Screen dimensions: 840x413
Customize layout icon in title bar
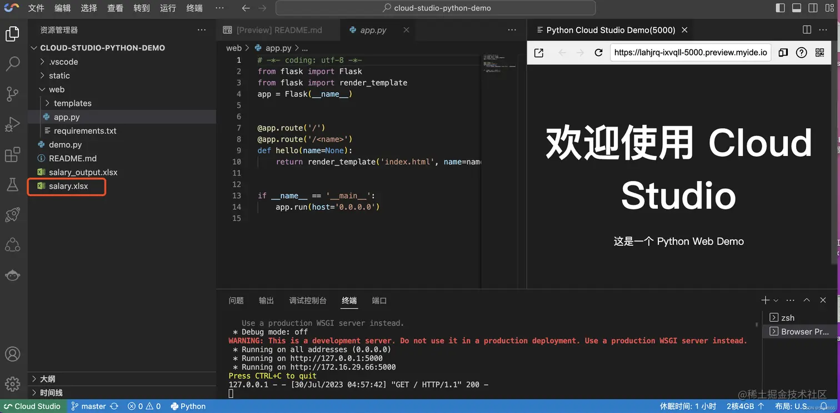(829, 8)
